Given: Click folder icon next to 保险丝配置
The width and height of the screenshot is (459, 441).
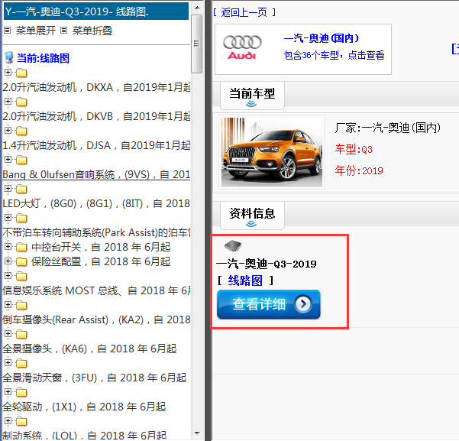Looking at the screenshot, I should point(21,261).
